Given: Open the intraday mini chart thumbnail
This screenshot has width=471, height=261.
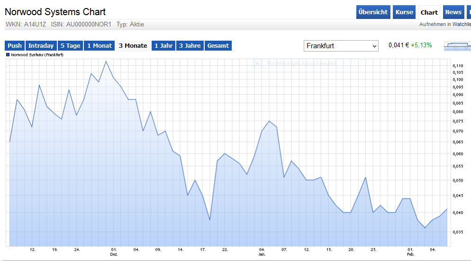Looking at the screenshot, I should point(457,46).
